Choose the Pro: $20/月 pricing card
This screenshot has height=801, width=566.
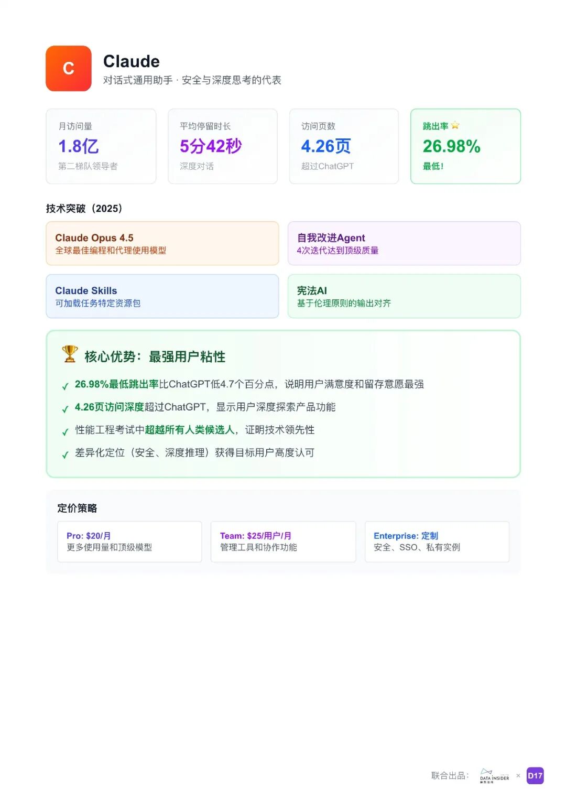129,542
